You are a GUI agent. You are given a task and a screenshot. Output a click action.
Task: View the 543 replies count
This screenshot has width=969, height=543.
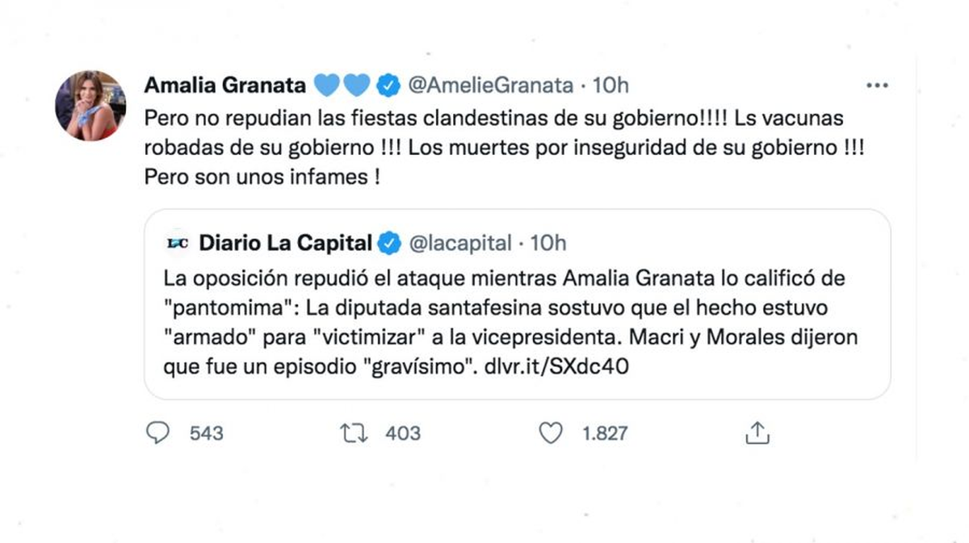click(206, 433)
